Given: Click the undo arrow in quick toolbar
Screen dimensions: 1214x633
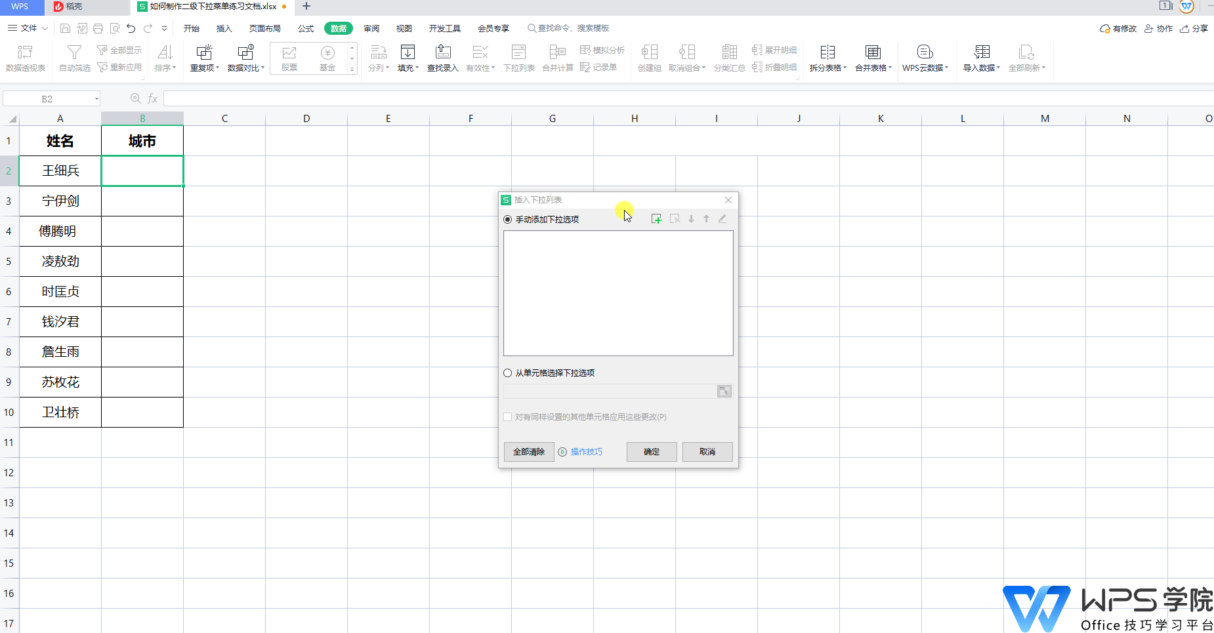Looking at the screenshot, I should point(131,28).
